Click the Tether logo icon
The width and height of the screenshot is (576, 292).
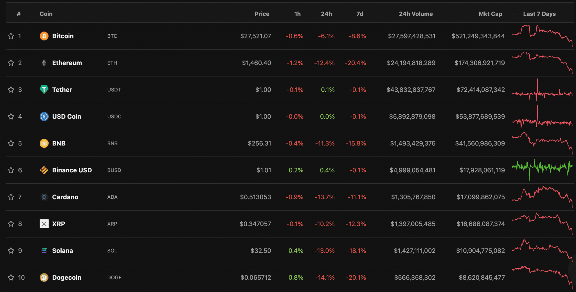pos(44,90)
